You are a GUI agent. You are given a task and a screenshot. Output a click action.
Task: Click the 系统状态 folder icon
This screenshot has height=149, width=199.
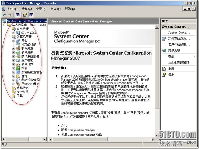[x=13, y=88]
